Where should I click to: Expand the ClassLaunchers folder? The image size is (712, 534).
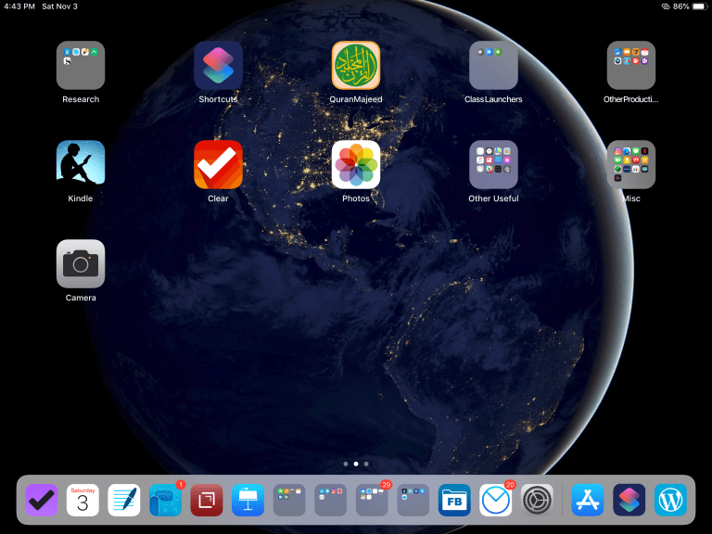(x=493, y=66)
